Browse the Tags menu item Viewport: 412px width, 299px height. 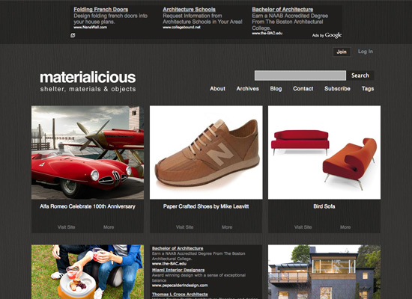pos(368,89)
